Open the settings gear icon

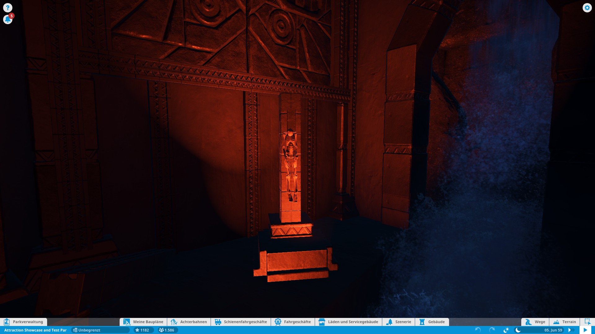587,8
